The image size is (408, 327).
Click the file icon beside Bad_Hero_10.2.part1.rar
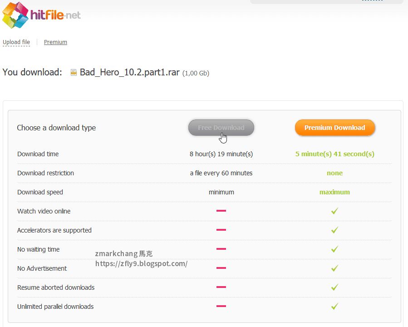click(74, 72)
